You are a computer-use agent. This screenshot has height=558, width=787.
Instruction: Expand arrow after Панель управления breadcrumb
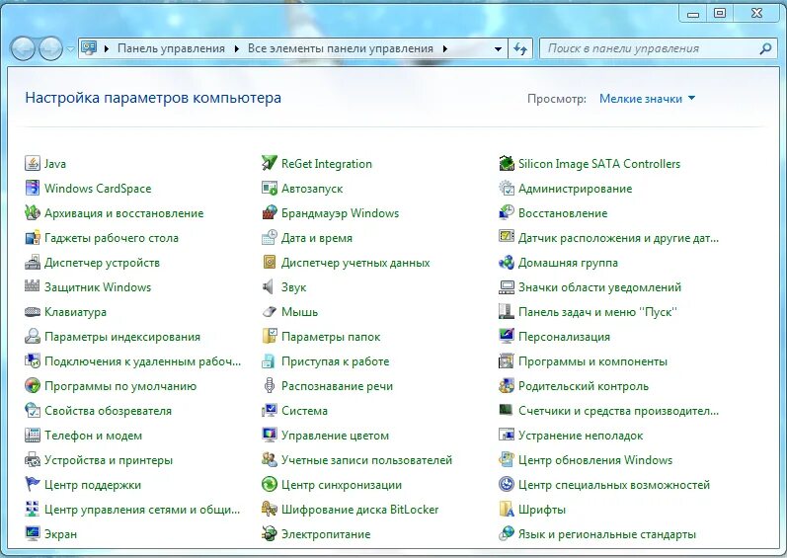click(236, 48)
